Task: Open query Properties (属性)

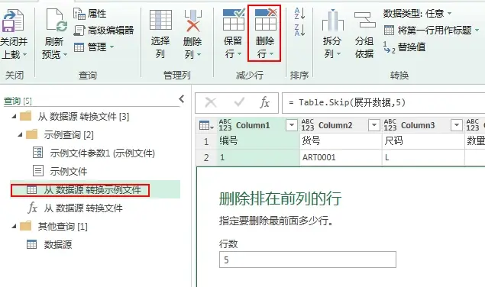Action: click(x=89, y=14)
